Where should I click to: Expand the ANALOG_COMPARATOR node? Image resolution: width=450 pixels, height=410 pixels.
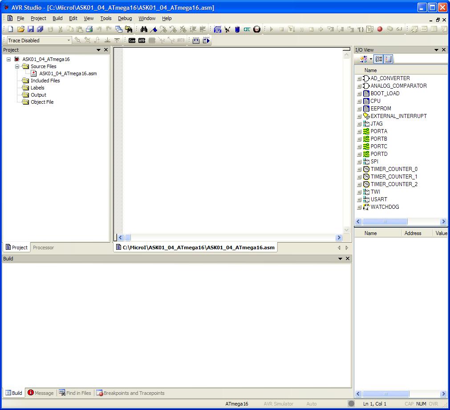tap(359, 86)
